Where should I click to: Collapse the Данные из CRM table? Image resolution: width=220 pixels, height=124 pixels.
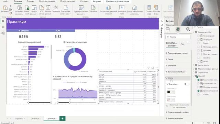(194, 32)
